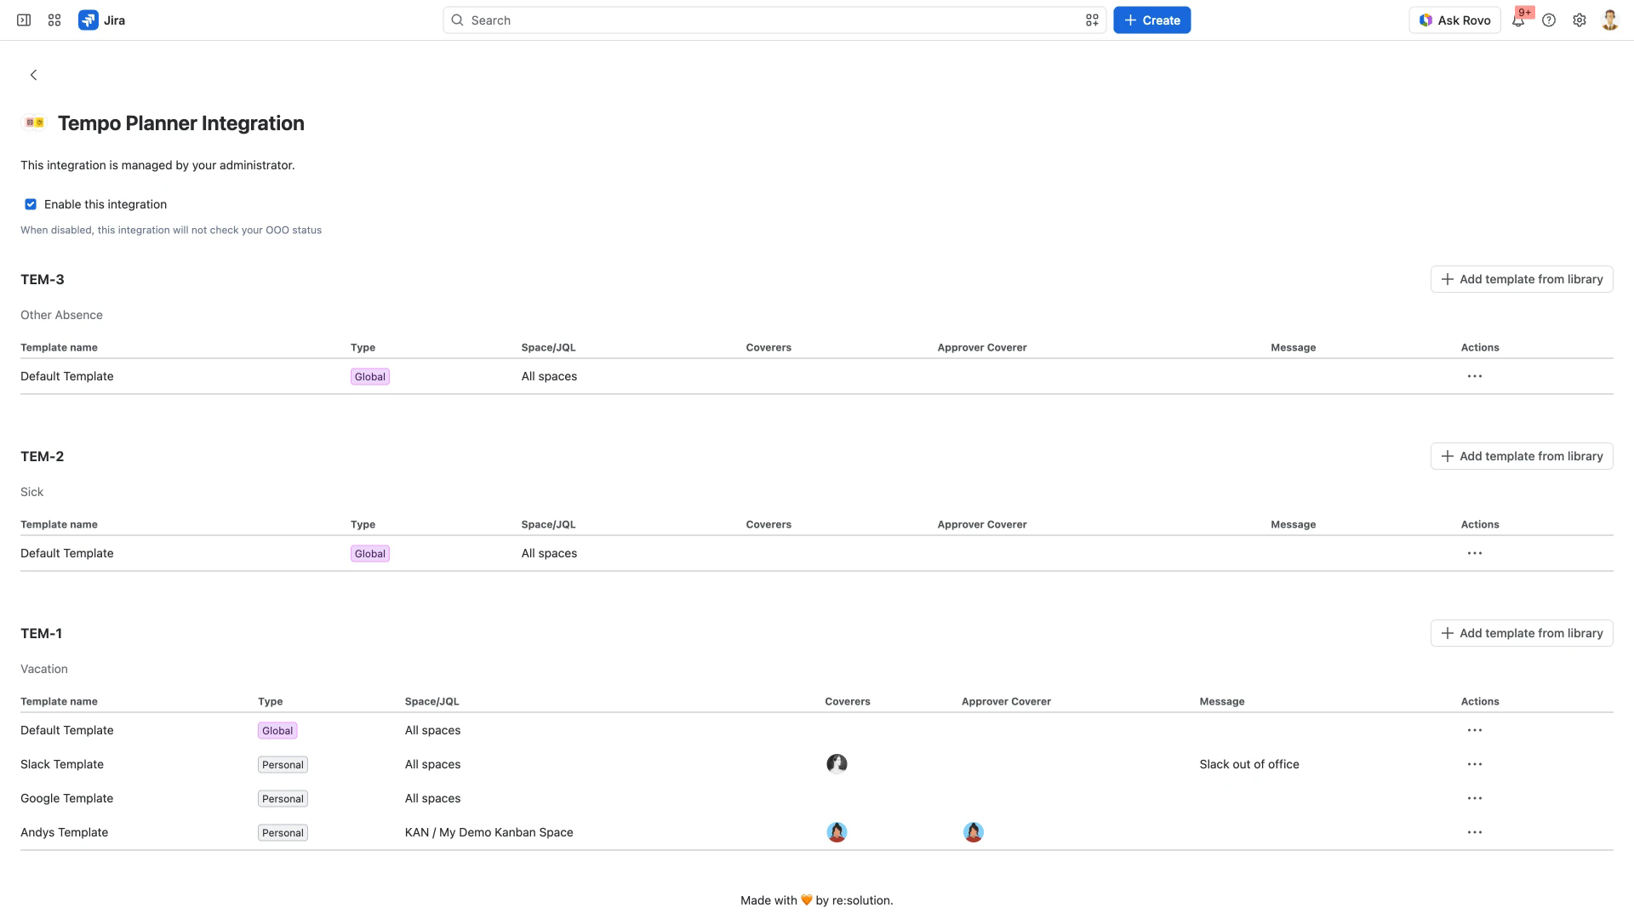Disable the Enable this integration checkbox
Screen dimensions: 1634x919
pyautogui.click(x=31, y=204)
